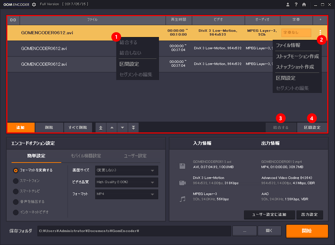Image resolution: width=335 pixels, height=245 pixels.
Task: Select スマートテレビ radio button
Action: tap(16, 191)
